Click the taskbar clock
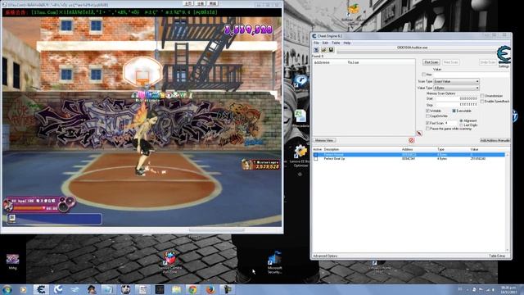The height and width of the screenshot is (295, 524). (508, 289)
